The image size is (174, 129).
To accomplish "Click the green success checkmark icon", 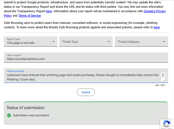I will pos(9,115).
